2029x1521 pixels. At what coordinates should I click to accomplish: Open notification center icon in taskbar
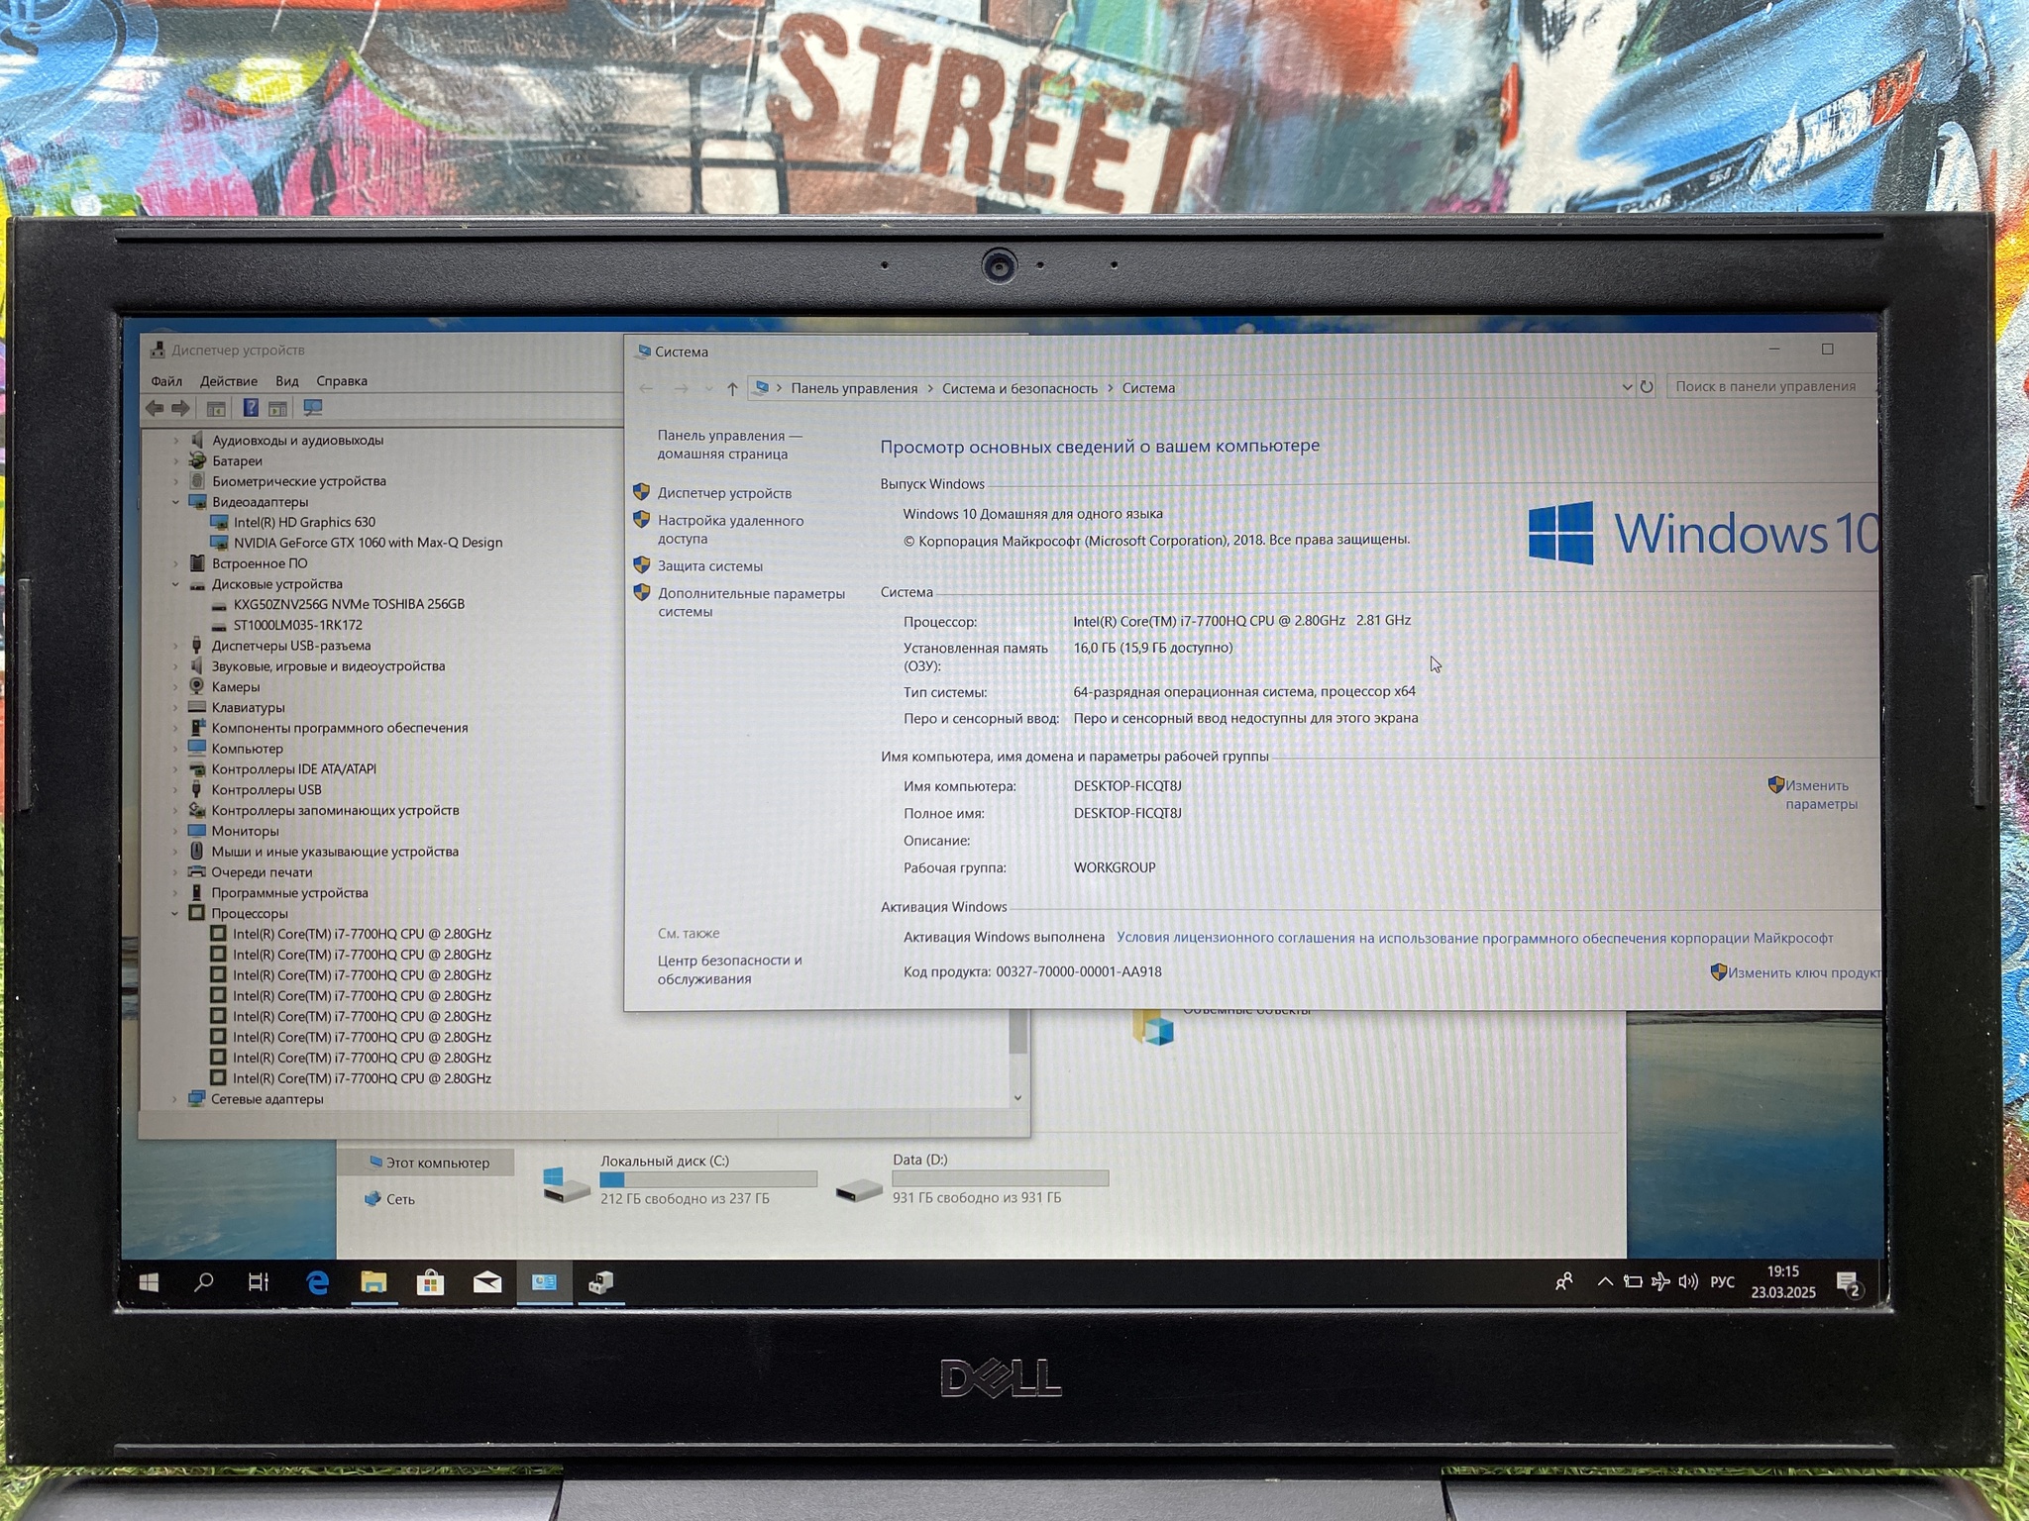point(1849,1284)
